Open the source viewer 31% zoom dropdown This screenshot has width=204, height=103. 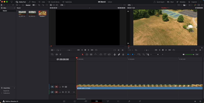[63, 5]
